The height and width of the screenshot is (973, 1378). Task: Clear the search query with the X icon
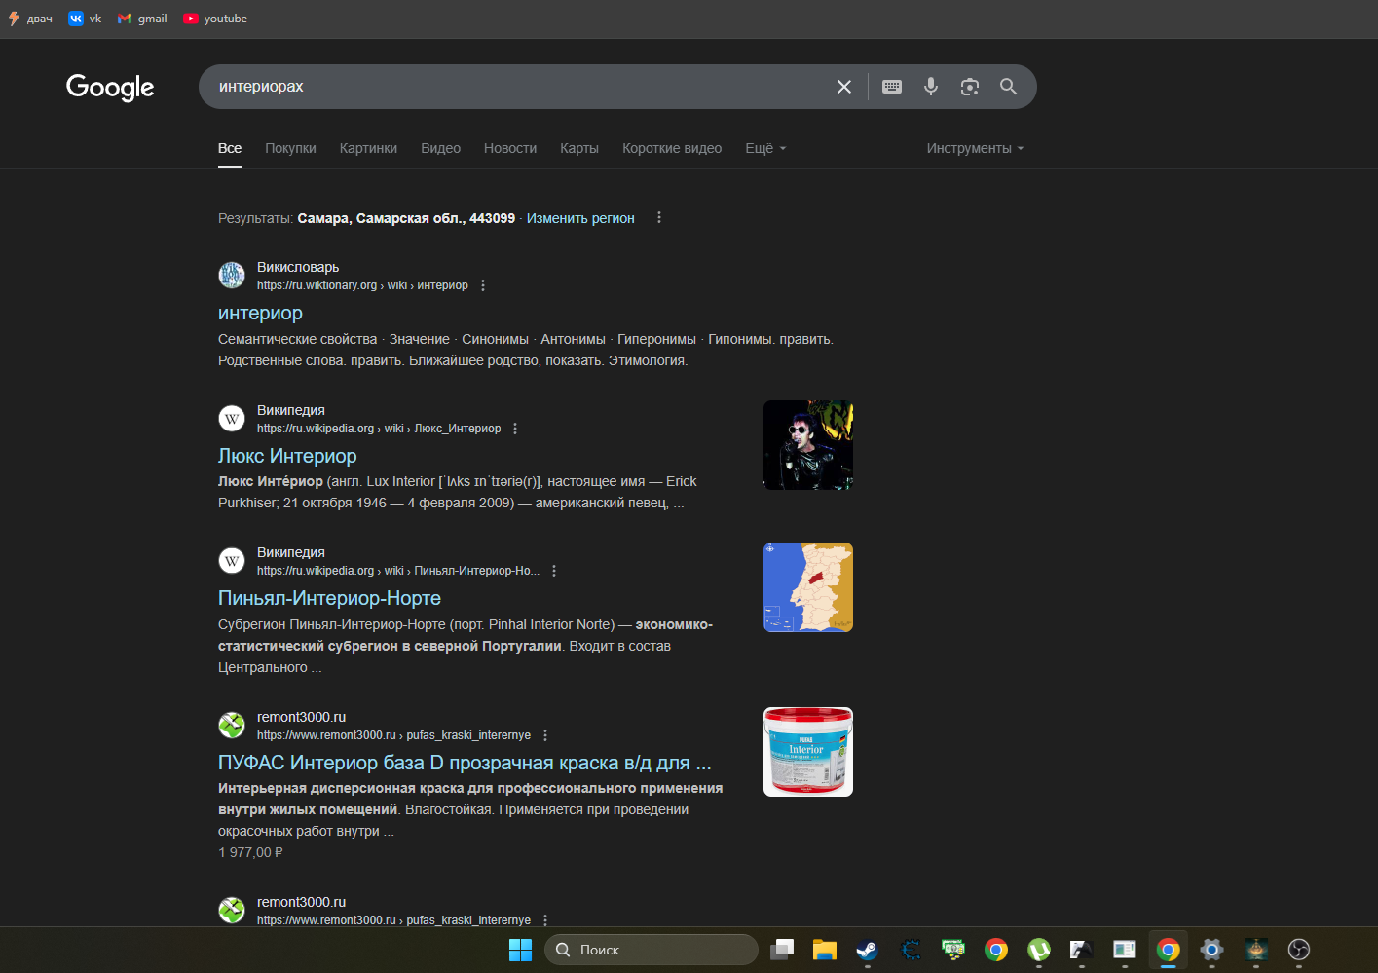[x=844, y=87]
